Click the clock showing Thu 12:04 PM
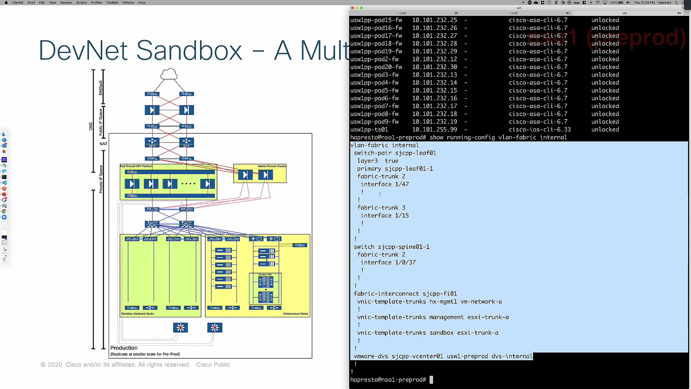The image size is (691, 389). pos(644,3)
